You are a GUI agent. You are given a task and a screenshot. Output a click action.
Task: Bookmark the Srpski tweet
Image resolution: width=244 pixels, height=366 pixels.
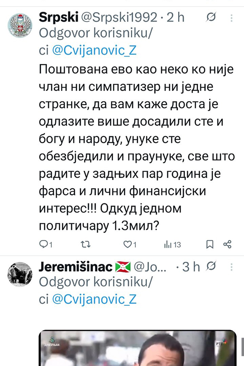click(210, 244)
